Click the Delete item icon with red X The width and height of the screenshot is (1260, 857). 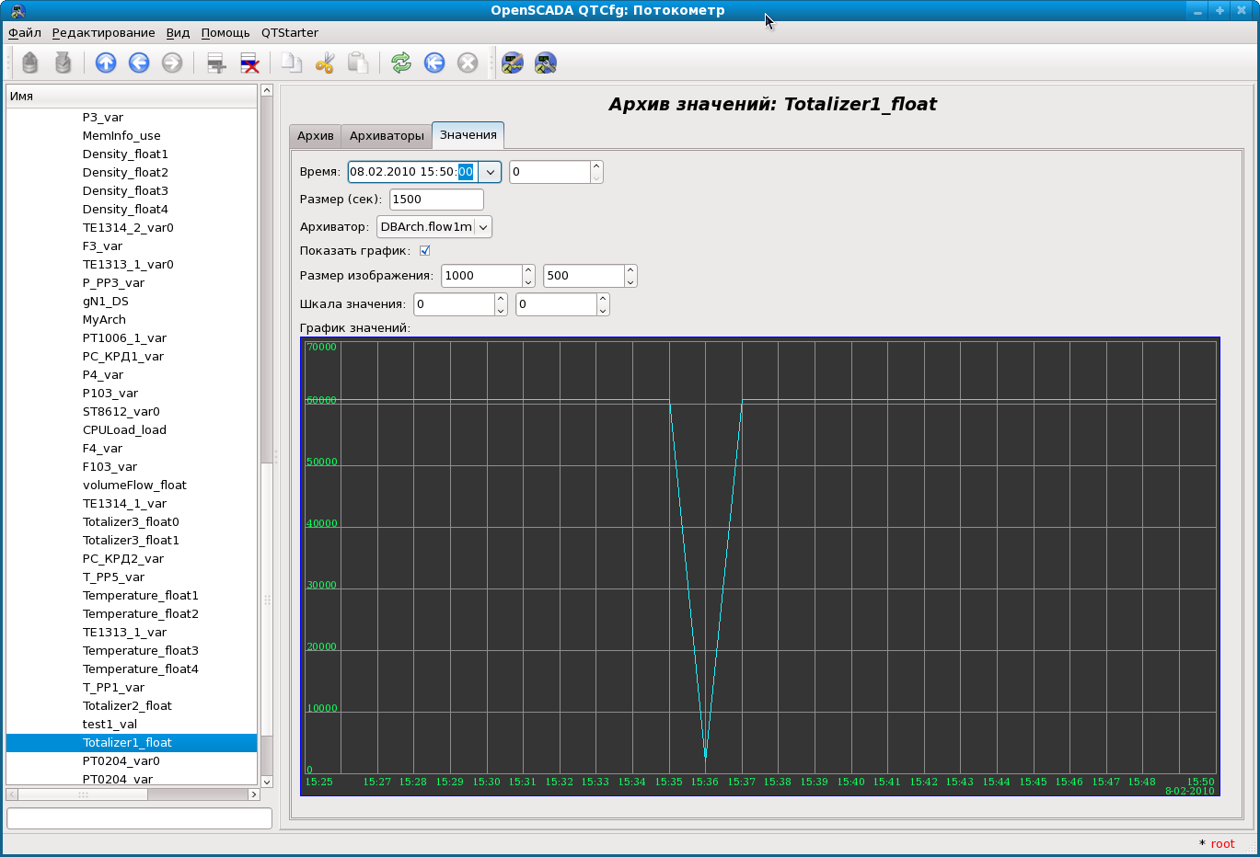click(x=249, y=63)
